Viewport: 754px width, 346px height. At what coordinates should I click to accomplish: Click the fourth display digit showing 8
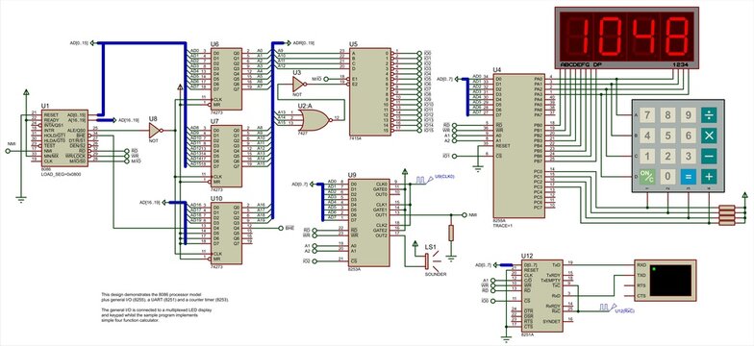point(677,37)
